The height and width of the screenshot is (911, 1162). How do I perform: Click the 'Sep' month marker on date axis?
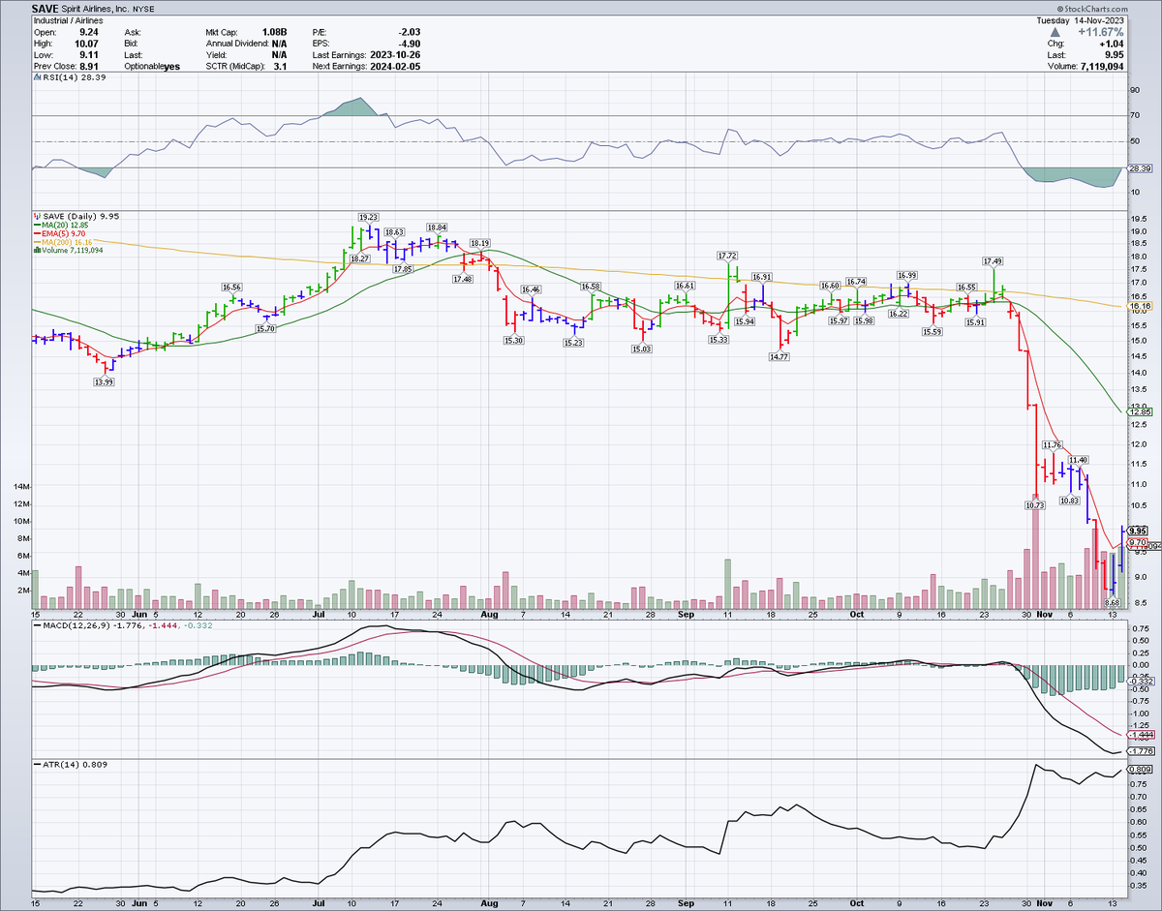pyautogui.click(x=686, y=614)
